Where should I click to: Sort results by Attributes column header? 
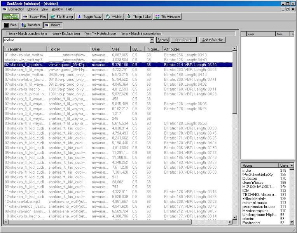197,49
